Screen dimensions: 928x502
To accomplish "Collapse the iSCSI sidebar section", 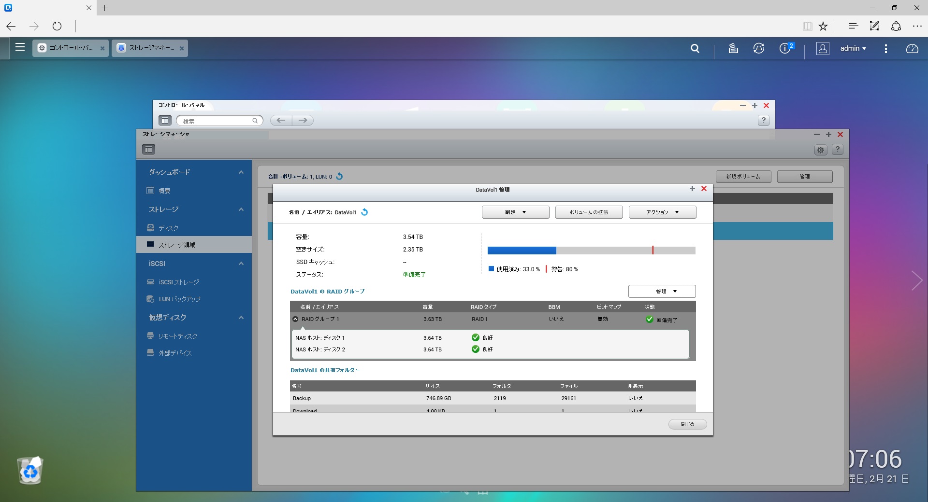I will point(241,264).
